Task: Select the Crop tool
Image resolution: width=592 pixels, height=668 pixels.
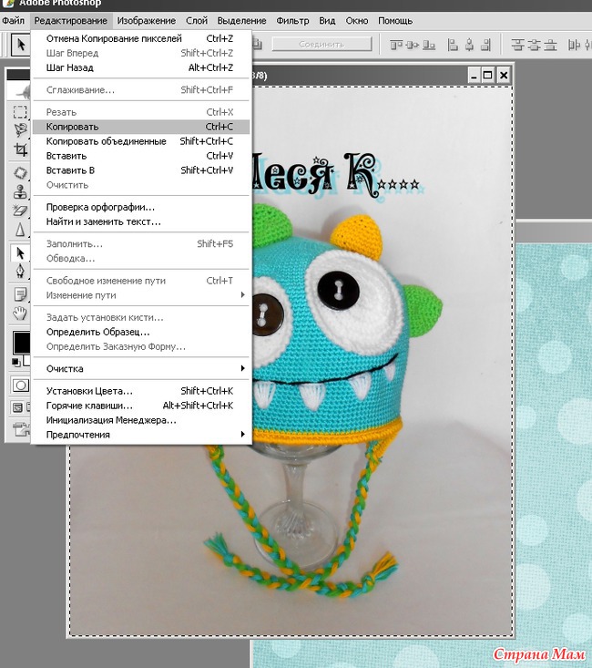Action: [20, 150]
